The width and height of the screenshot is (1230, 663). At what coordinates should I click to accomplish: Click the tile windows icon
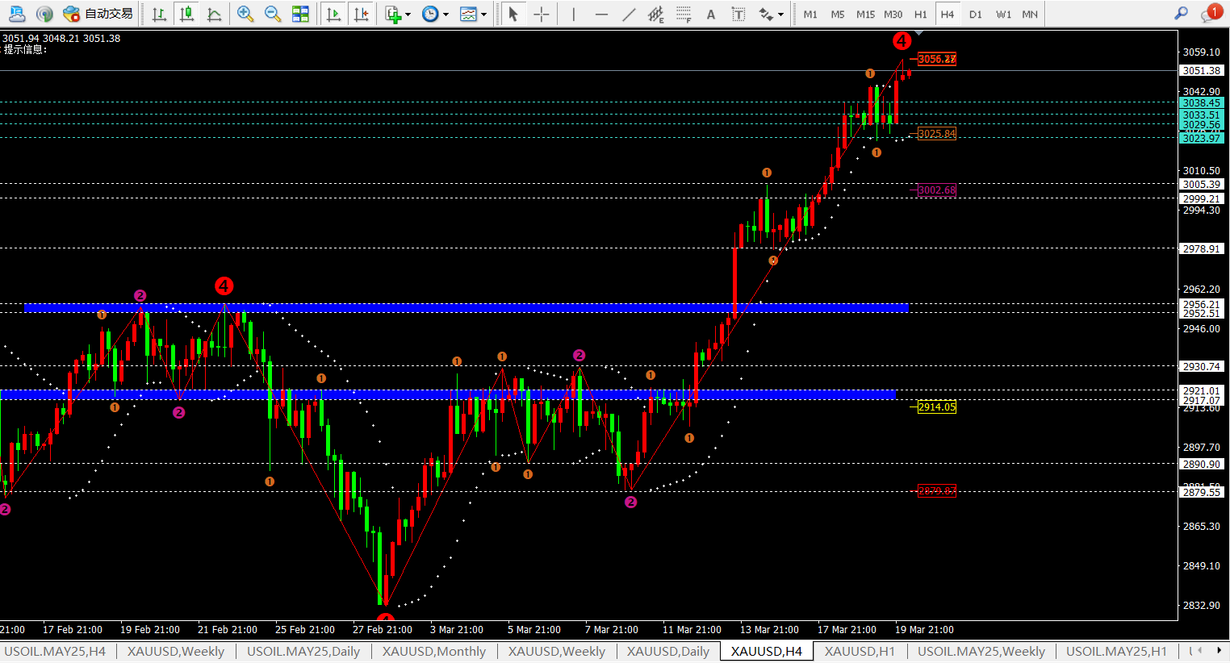click(300, 14)
